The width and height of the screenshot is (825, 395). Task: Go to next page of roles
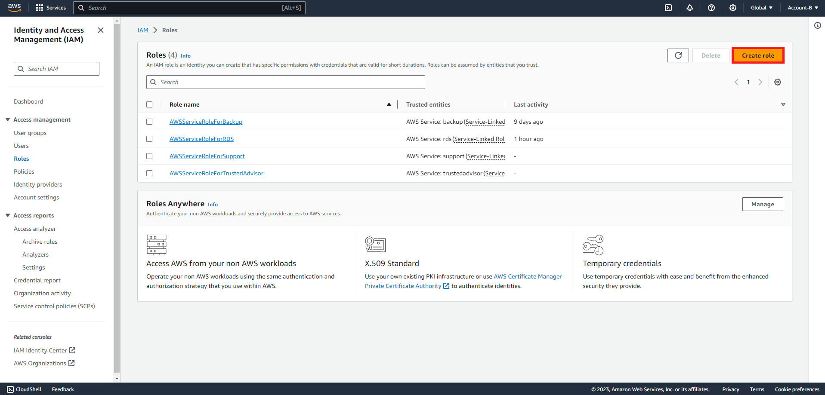coord(760,82)
